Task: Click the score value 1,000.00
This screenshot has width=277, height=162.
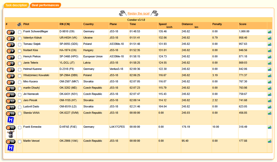Action: [244, 31]
